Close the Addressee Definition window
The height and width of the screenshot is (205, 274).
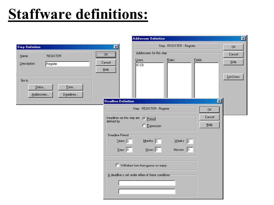(243, 38)
